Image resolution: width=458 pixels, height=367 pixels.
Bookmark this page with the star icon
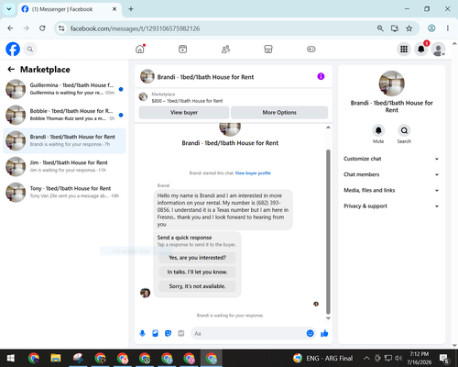(x=409, y=28)
